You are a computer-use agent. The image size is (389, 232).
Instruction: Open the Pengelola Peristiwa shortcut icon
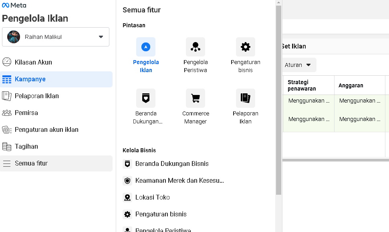click(x=196, y=47)
